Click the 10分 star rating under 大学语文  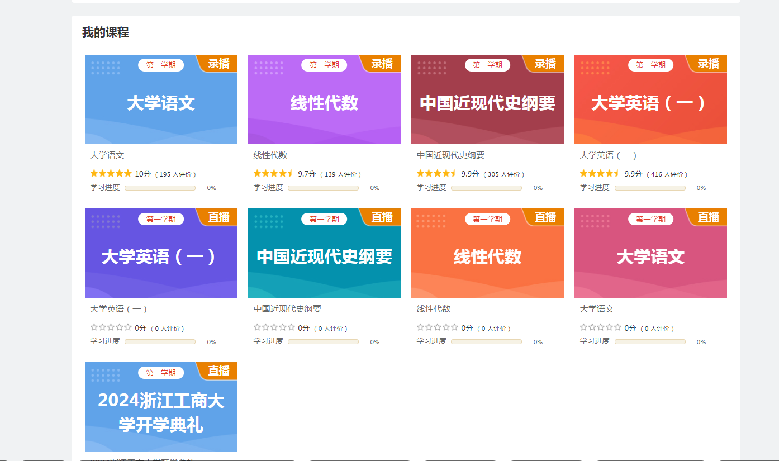point(111,174)
